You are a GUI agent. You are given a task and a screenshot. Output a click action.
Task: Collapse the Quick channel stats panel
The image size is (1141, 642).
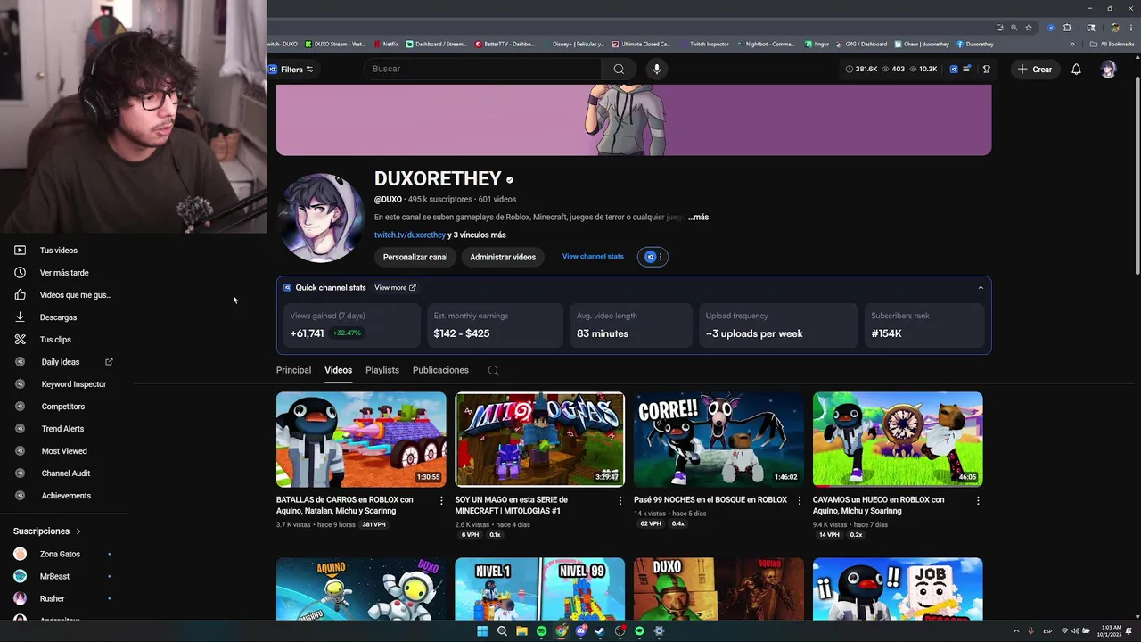pos(981,287)
